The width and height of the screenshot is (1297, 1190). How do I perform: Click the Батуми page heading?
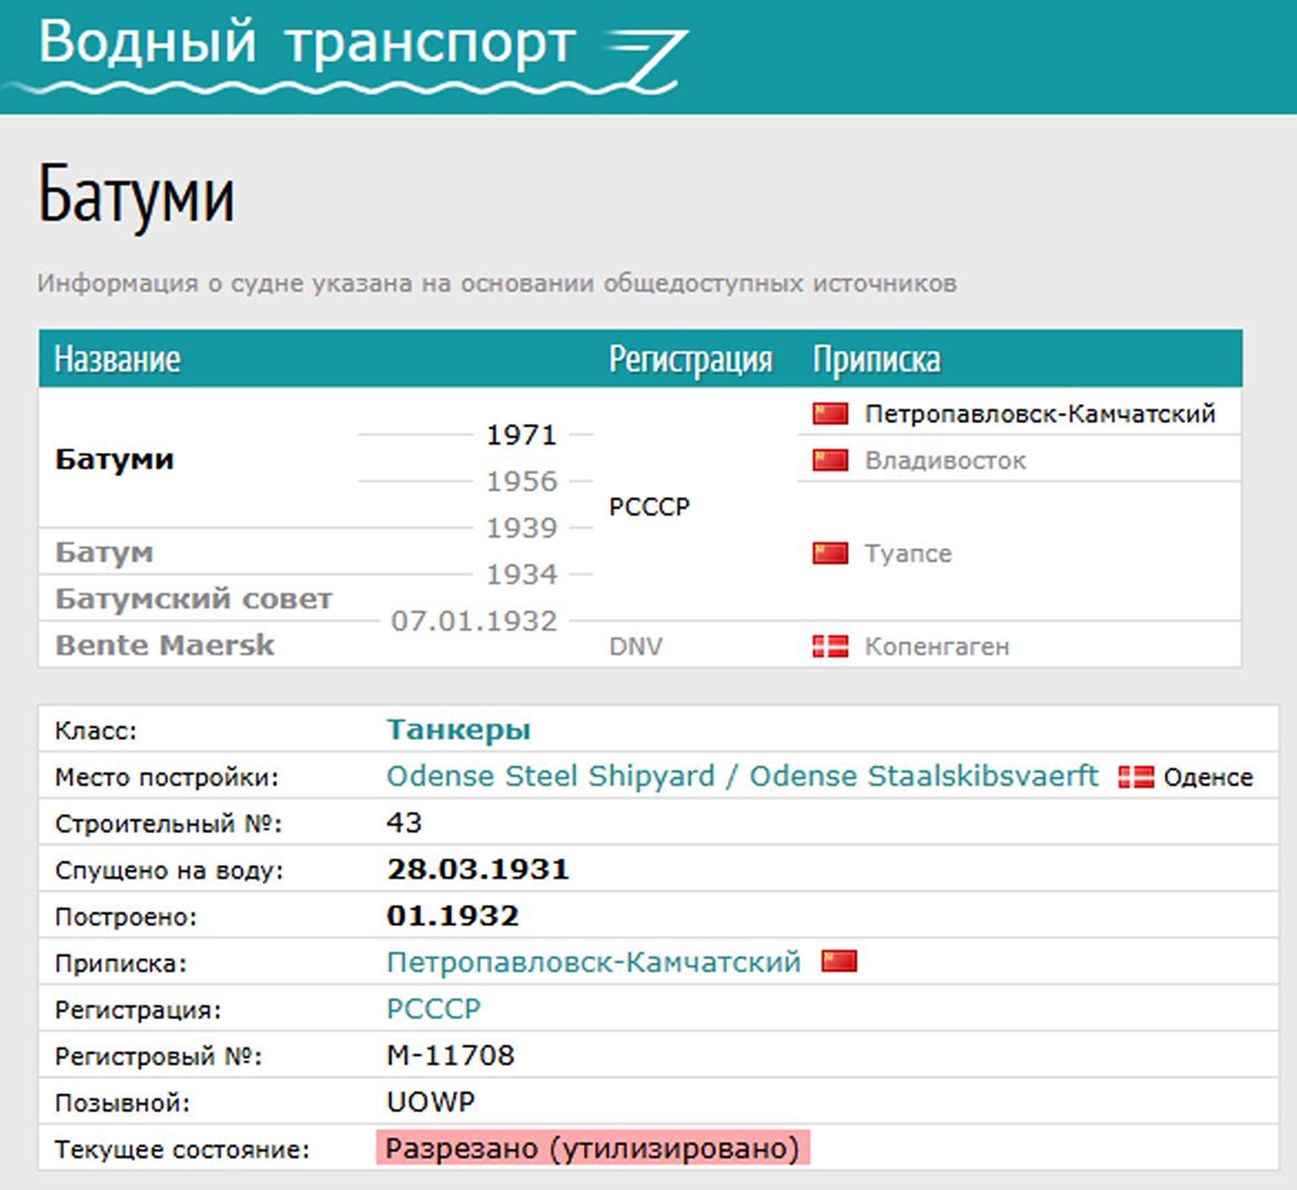(x=136, y=194)
